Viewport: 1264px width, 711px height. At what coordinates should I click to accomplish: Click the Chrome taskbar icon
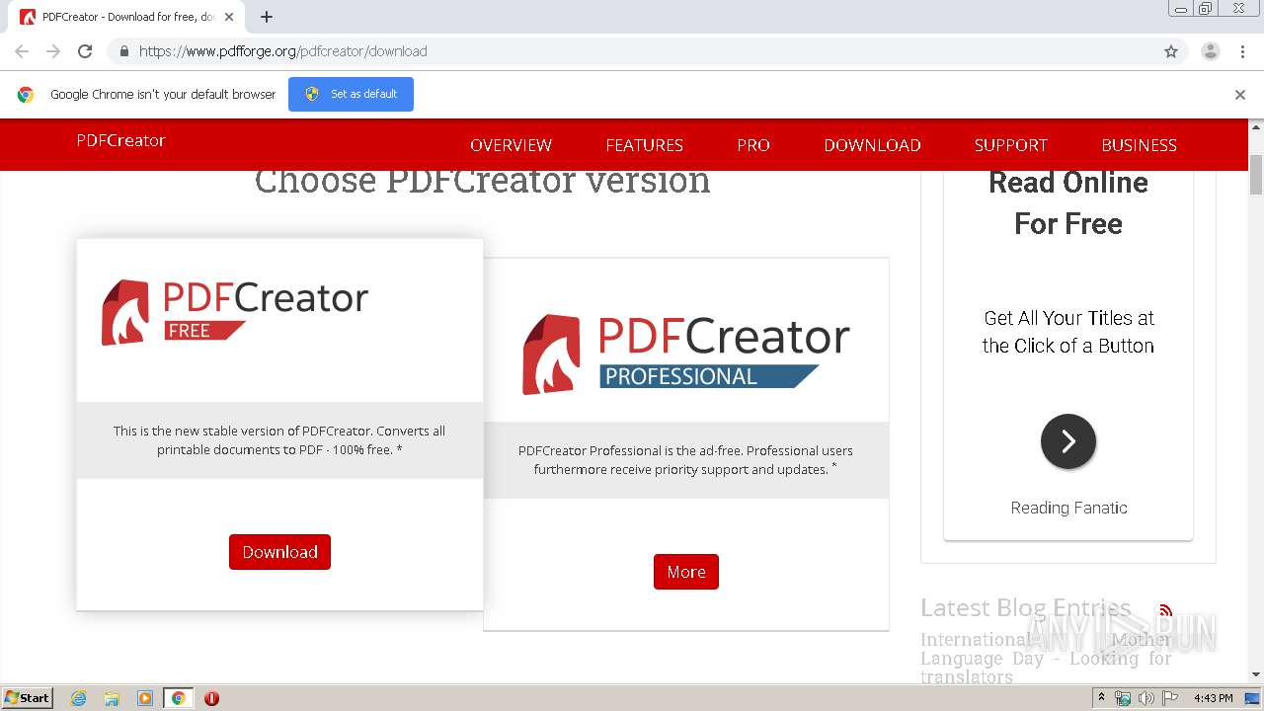pyautogui.click(x=178, y=698)
